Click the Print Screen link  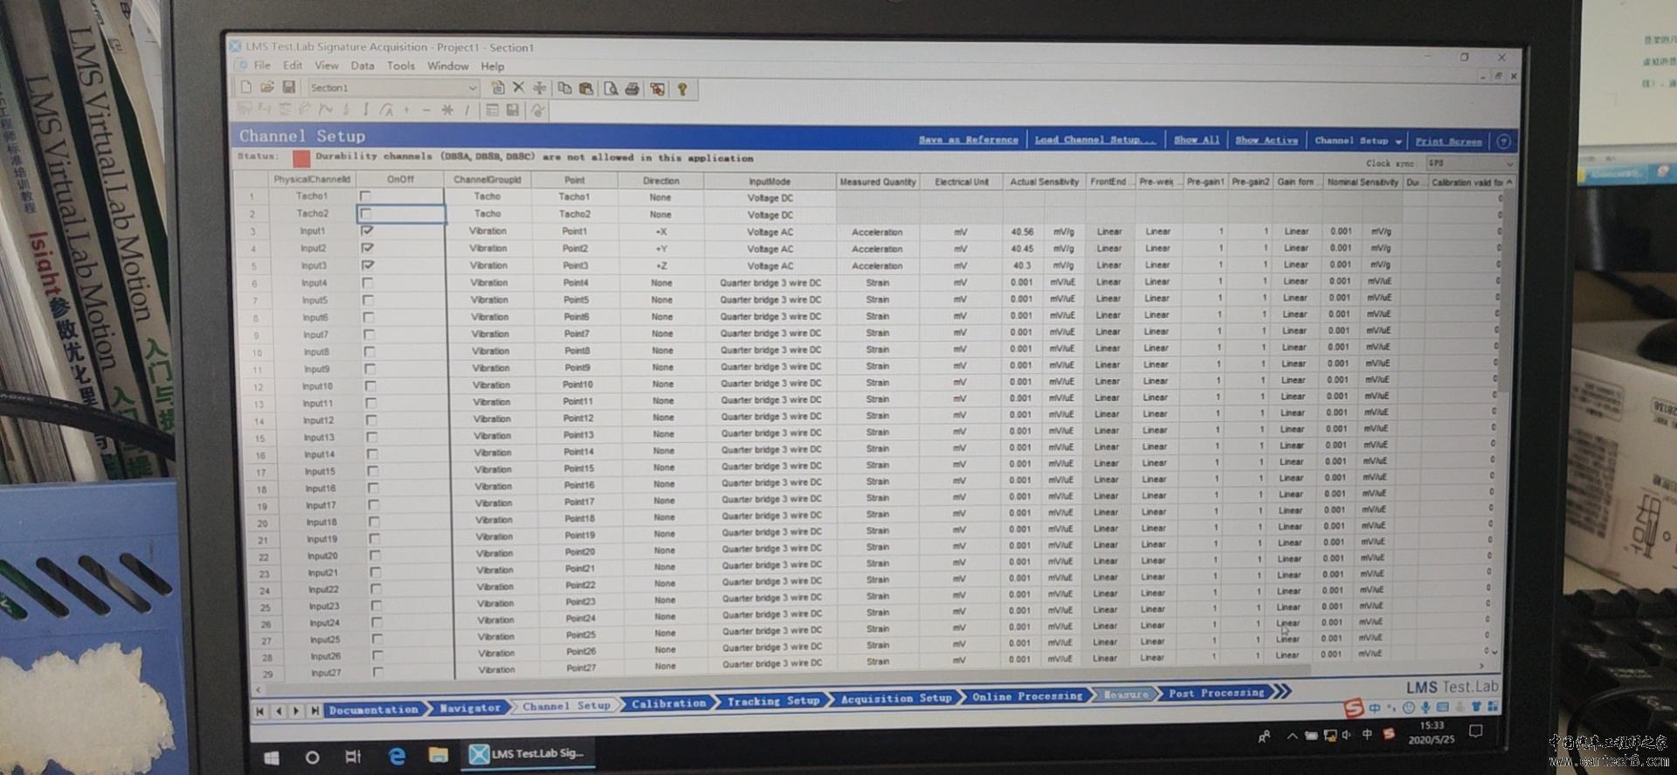(x=1449, y=142)
